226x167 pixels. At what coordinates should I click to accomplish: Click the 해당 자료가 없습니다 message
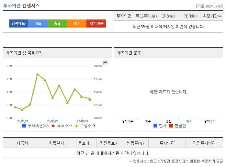[x=168, y=92]
